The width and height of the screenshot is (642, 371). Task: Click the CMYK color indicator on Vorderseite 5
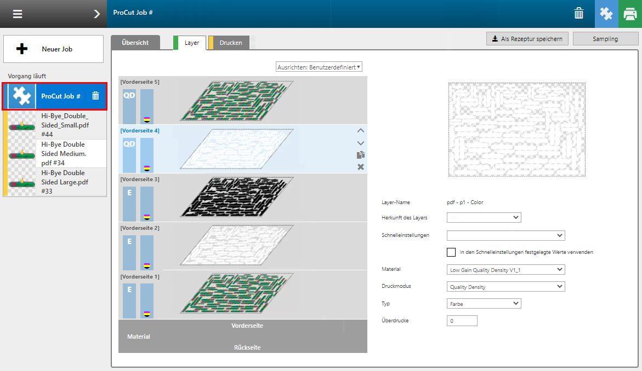pyautogui.click(x=146, y=119)
